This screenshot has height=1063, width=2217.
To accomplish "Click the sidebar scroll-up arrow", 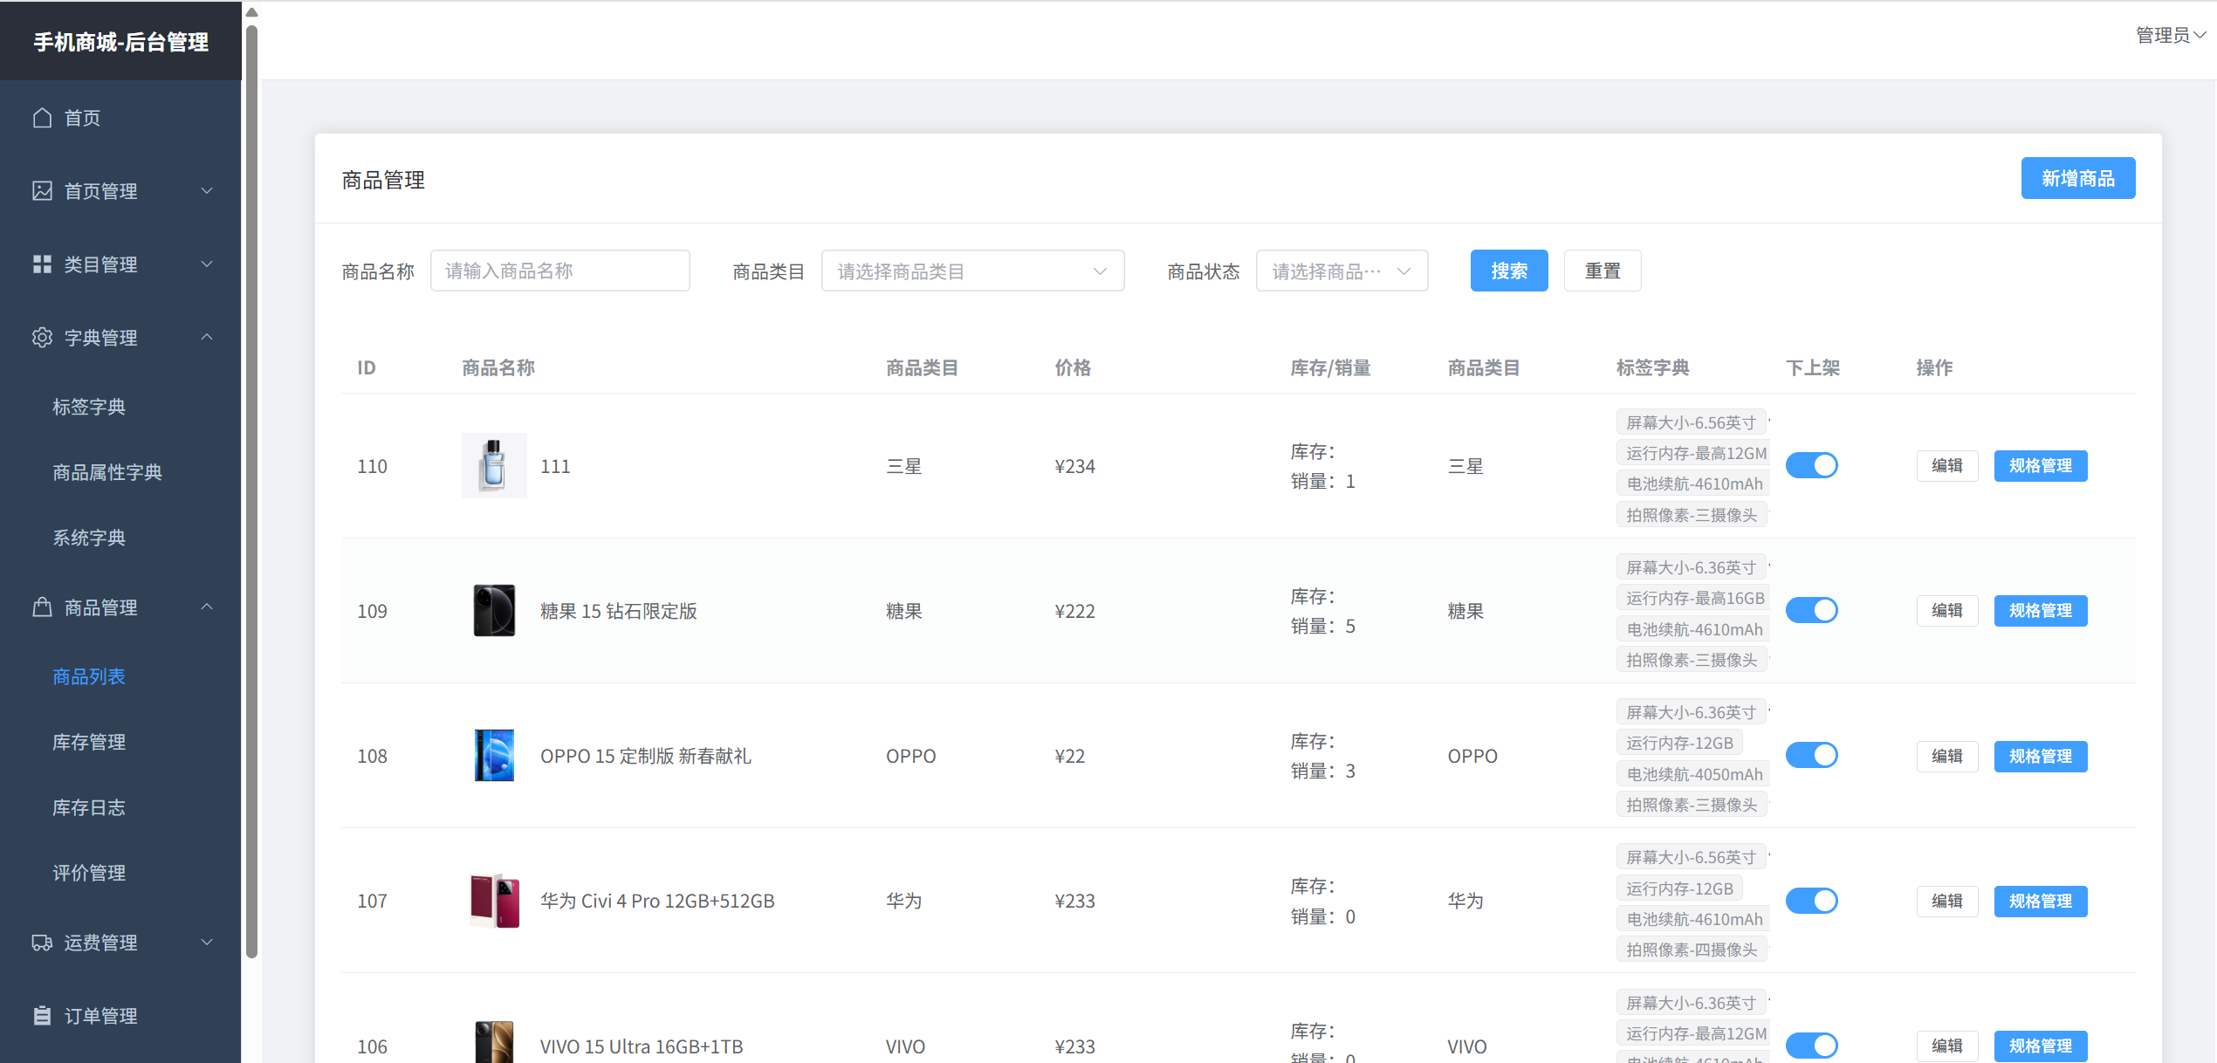I will [x=251, y=12].
